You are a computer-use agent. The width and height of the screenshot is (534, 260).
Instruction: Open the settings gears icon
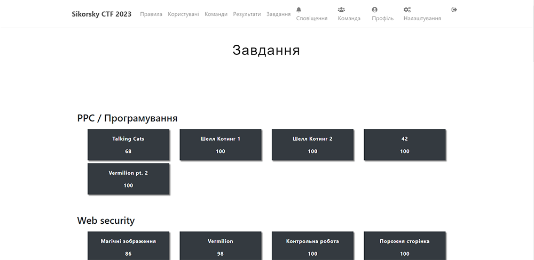click(407, 10)
